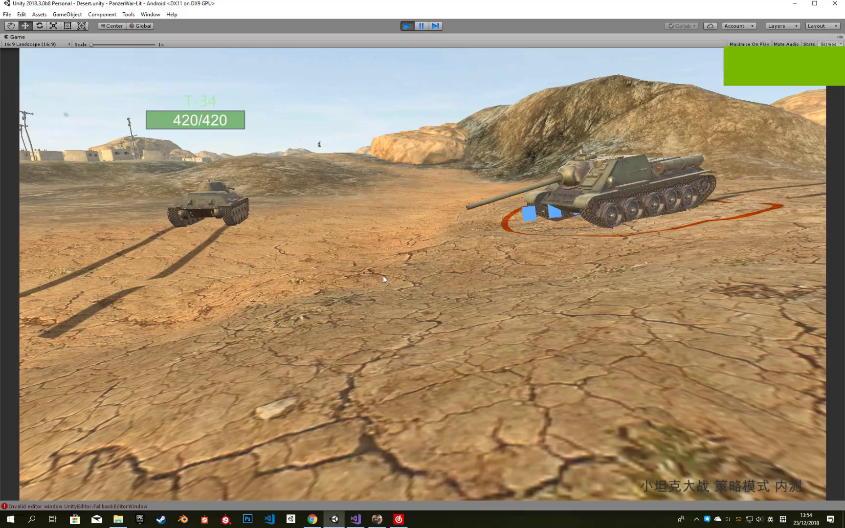The width and height of the screenshot is (845, 528).
Task: Open Unity Hub white icon on taskbar
Action: click(x=291, y=519)
